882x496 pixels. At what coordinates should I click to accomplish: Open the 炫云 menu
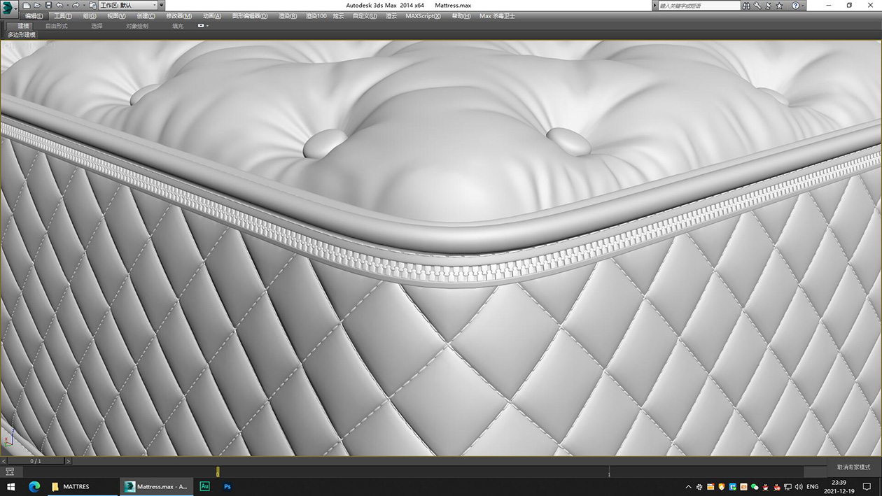point(338,16)
